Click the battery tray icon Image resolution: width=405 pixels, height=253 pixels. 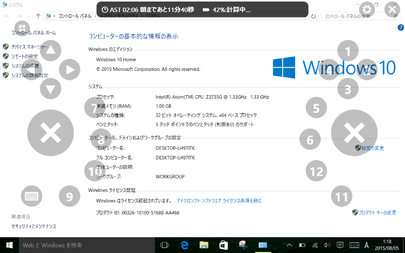coord(302,245)
